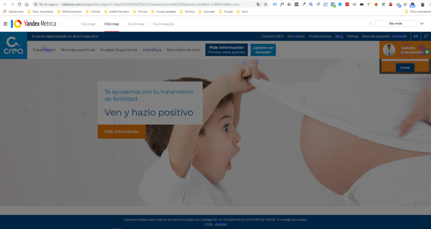Screen dimensions: 431x229
Task: Open the cloud drive extension icon
Action: 289,4
